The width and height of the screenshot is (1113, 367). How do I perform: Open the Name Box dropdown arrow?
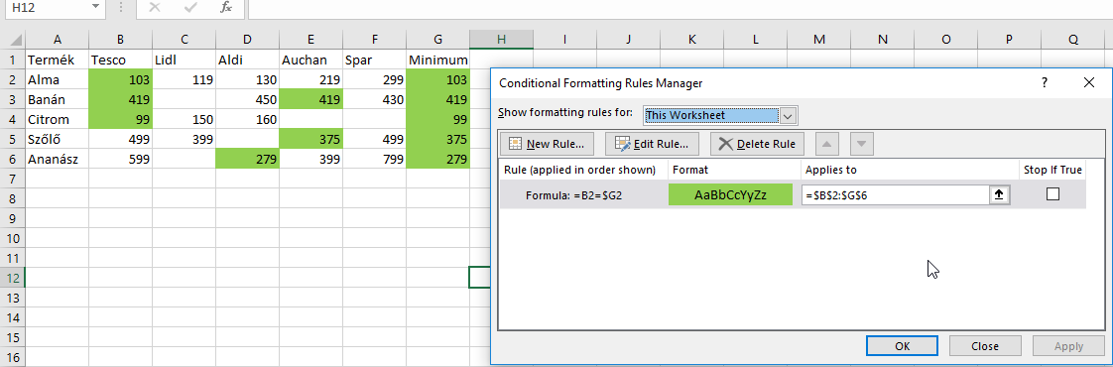tap(96, 7)
